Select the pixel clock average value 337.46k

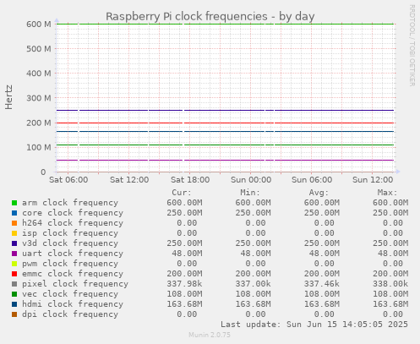point(322,284)
